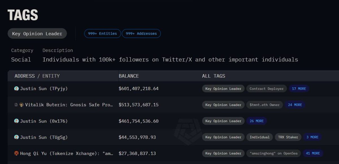
Task: Expand 26 MORE tags for Justin Sun (0x176)
Action: pyautogui.click(x=257, y=121)
